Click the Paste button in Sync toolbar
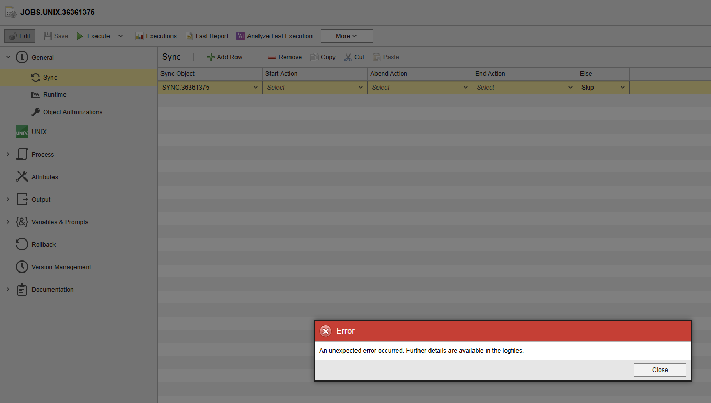This screenshot has height=403, width=711. pyautogui.click(x=386, y=57)
